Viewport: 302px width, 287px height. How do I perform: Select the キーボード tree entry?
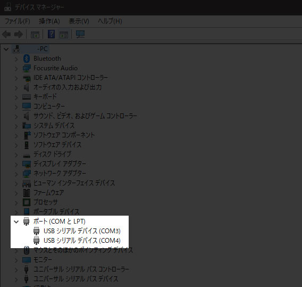(x=45, y=96)
